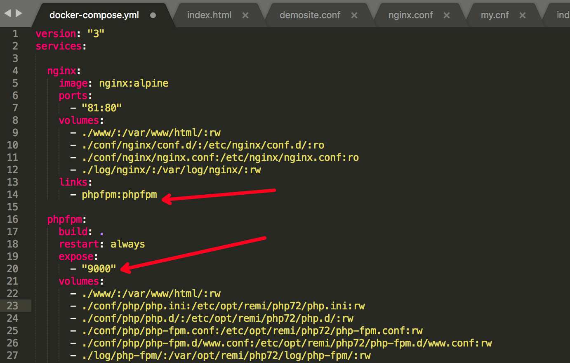Click the ./log/nginx/ volume entry
570x363 pixels.
coord(171,170)
